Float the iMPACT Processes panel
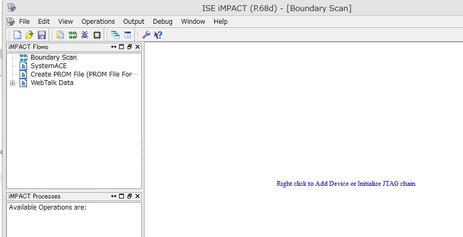The width and height of the screenshot is (463, 237). click(130, 196)
